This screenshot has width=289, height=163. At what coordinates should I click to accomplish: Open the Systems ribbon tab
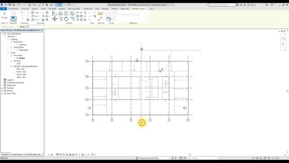pos(35,9)
